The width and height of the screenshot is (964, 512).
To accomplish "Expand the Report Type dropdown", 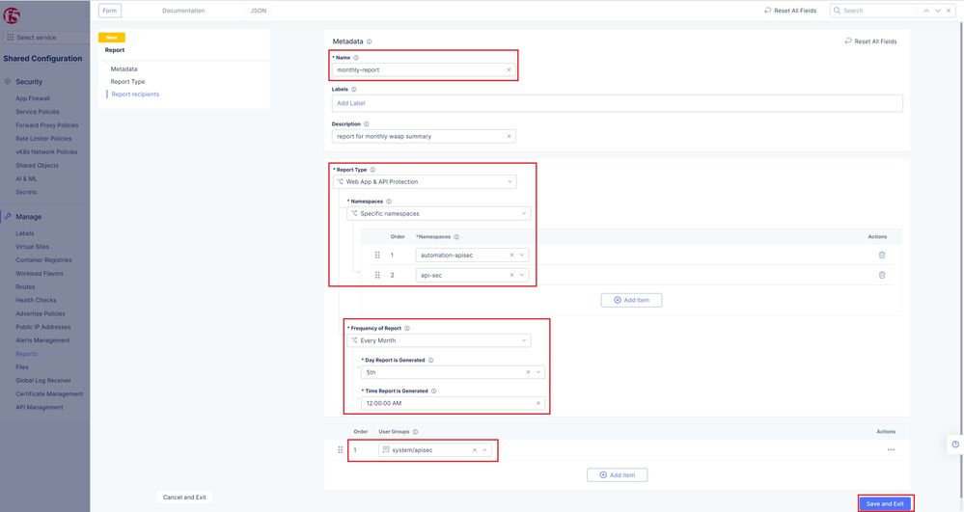I will click(x=509, y=181).
